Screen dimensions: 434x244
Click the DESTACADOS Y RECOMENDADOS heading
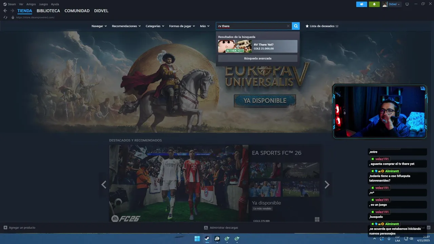coord(135,140)
